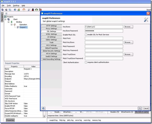The image size is (152, 124).
Task: Click the red and black toolbar icon
Action: (x=33, y=10)
